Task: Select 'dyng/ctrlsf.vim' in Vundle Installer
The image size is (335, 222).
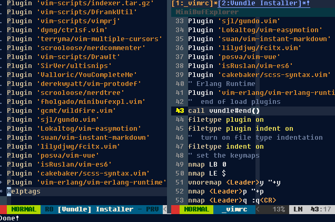Action: tap(72, 30)
